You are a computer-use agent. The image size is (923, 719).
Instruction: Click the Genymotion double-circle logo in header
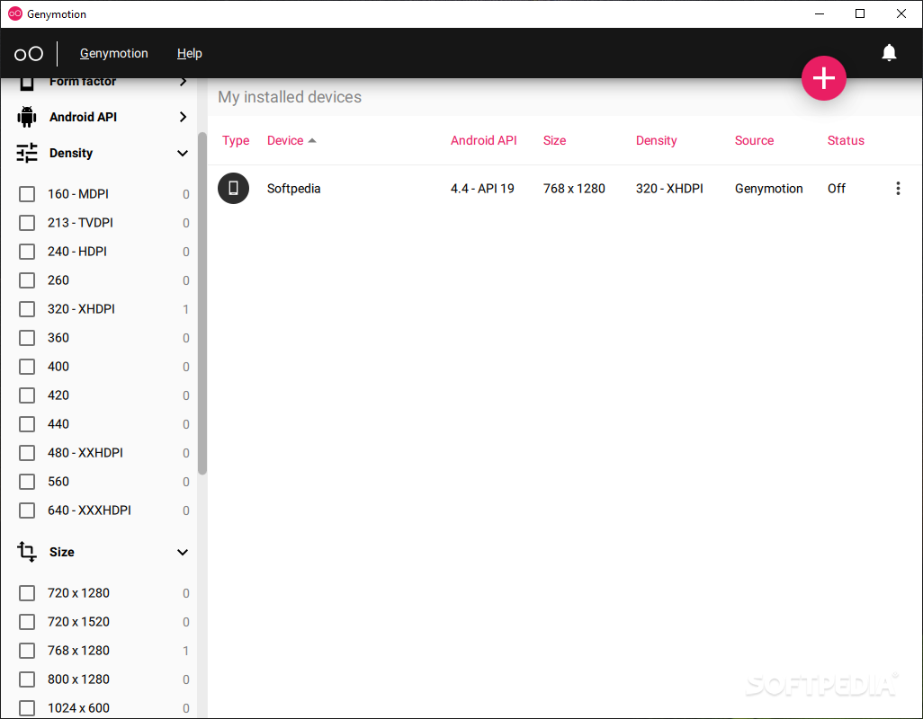tap(29, 54)
